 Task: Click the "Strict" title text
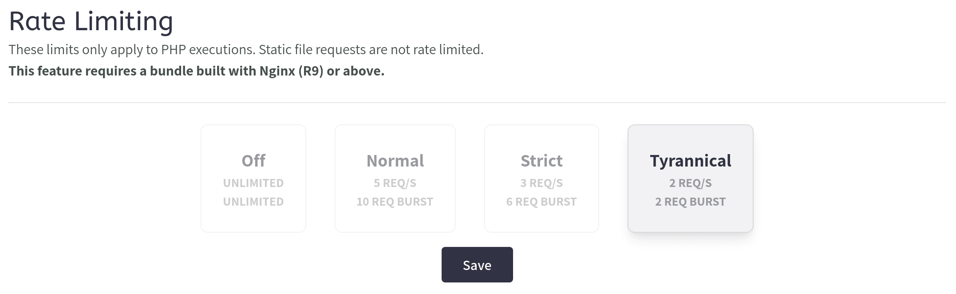pyautogui.click(x=541, y=161)
